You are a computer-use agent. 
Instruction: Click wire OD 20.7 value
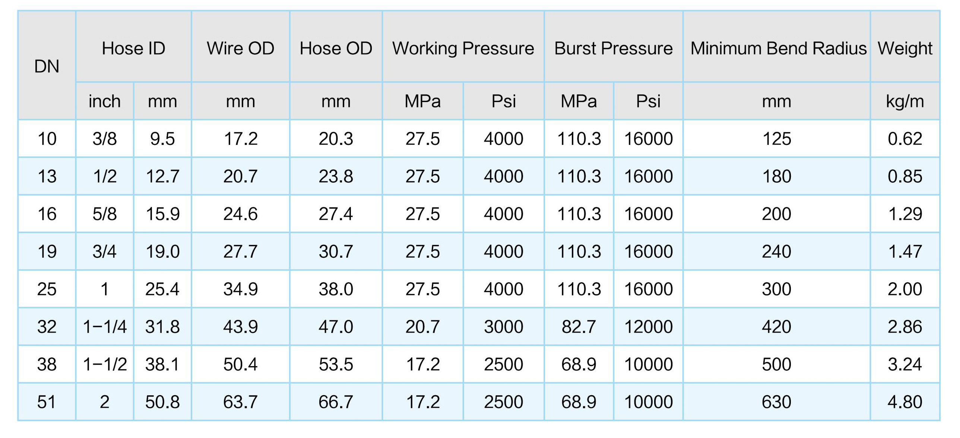click(240, 176)
